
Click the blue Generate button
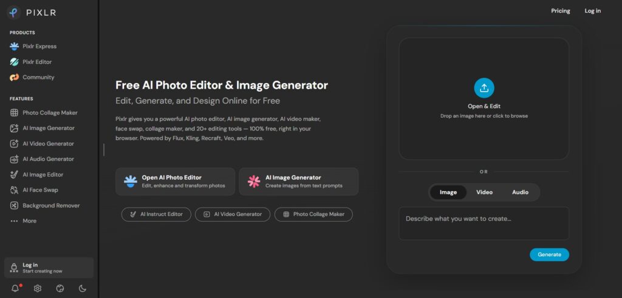pos(549,255)
